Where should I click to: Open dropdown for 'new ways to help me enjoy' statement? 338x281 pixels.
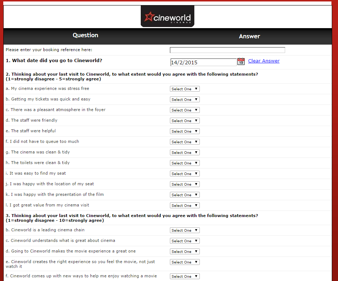pyautogui.click(x=185, y=276)
